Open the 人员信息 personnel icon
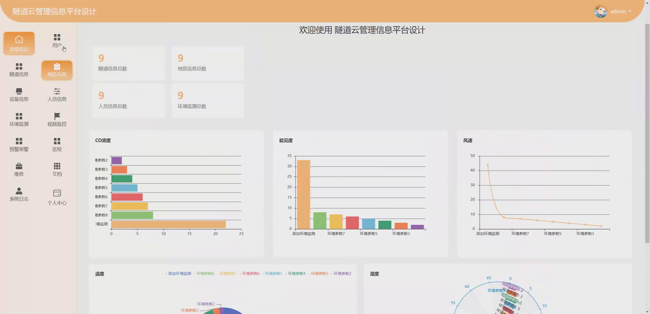 click(x=57, y=94)
